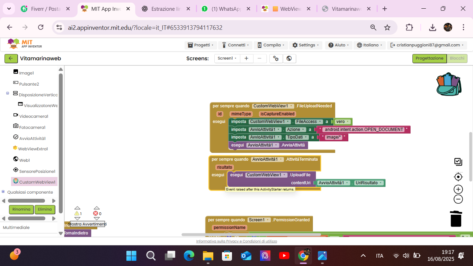Image resolution: width=473 pixels, height=266 pixels.
Task: Open the Progetti menu
Action: (x=201, y=45)
